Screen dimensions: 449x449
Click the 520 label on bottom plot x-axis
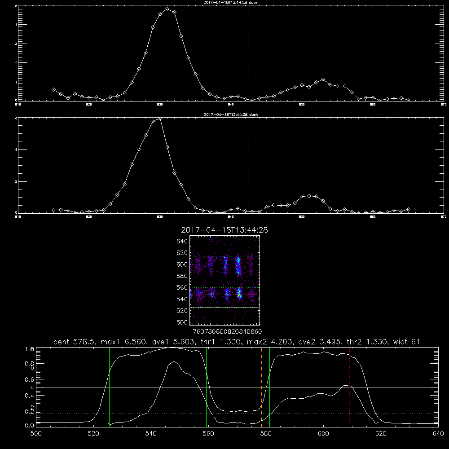tap(93, 434)
